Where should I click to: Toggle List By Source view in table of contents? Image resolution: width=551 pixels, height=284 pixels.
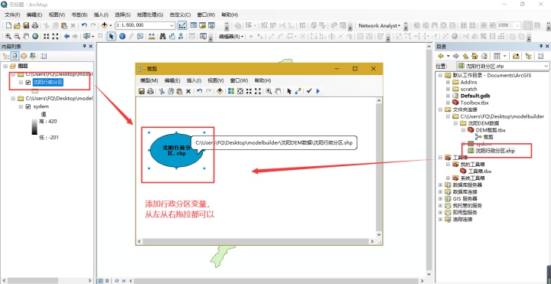[15, 56]
